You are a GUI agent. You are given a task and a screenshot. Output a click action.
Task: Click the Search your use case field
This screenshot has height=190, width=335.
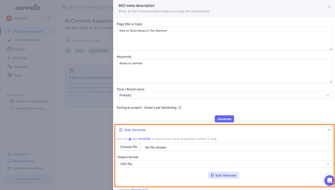[89, 40]
